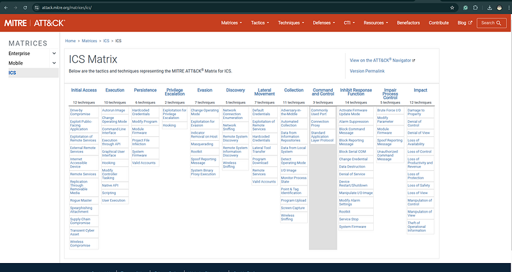Click the magnifier icon in Search box
The image size is (512, 272).
(x=499, y=23)
